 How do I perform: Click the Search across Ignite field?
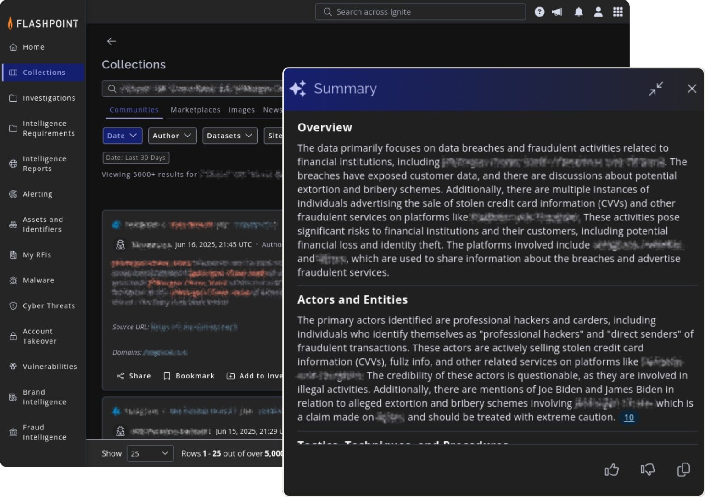(420, 11)
